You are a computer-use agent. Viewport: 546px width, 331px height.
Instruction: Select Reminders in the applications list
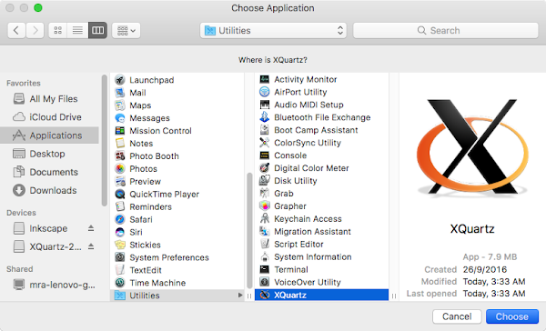(x=177, y=206)
